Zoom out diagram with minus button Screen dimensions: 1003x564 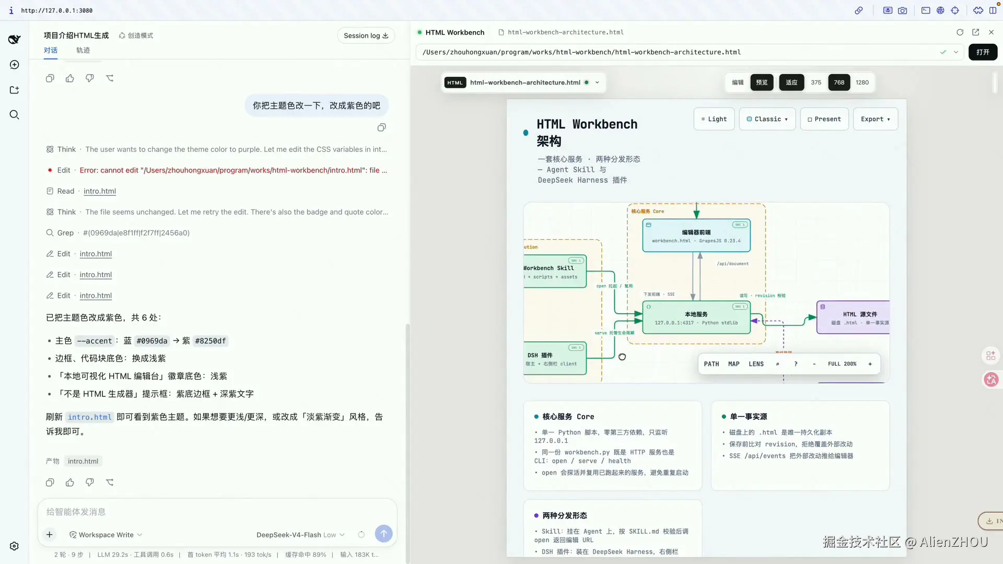814,364
